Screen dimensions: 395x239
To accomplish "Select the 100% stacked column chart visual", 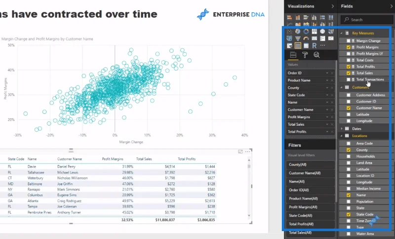I will click(331, 17).
